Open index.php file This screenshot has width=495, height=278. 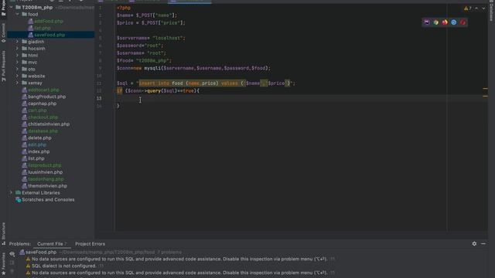(x=39, y=151)
